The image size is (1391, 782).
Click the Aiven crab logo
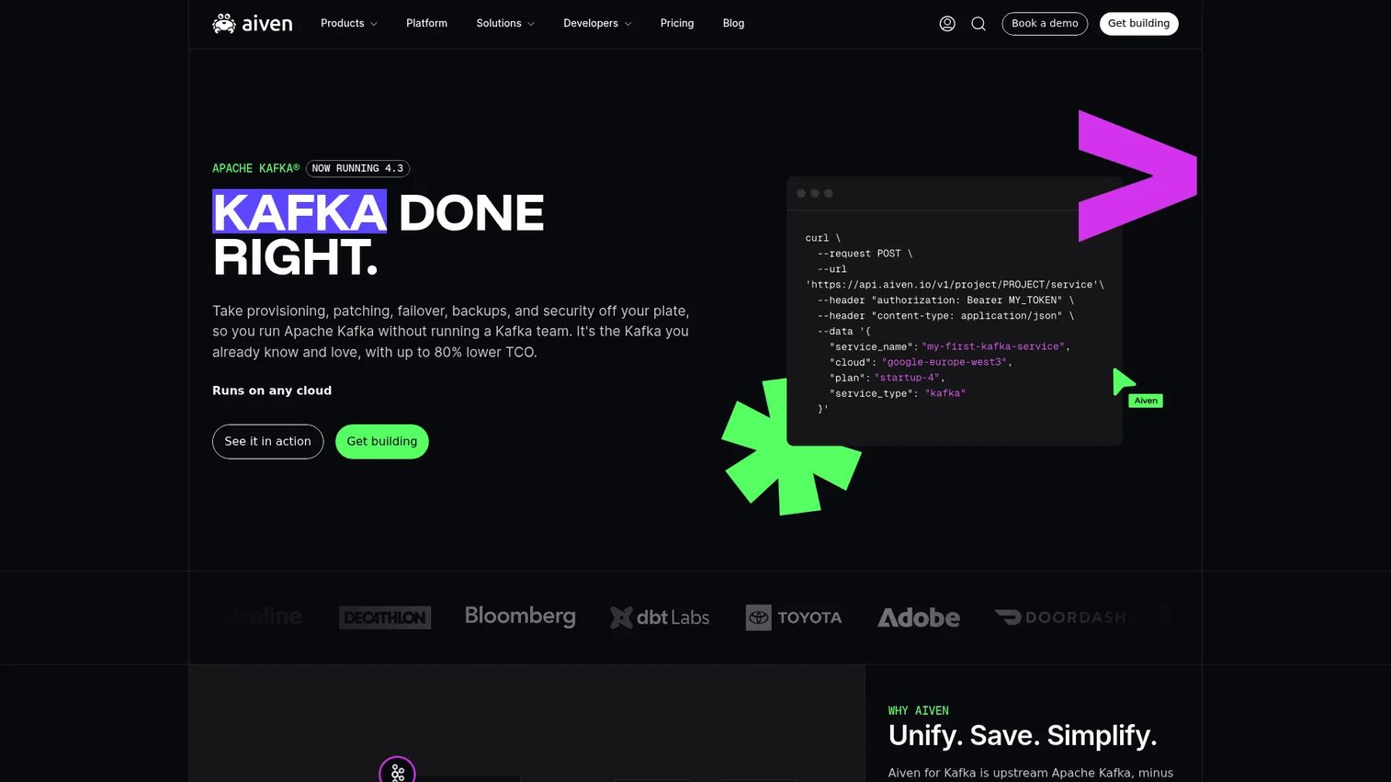click(253, 23)
